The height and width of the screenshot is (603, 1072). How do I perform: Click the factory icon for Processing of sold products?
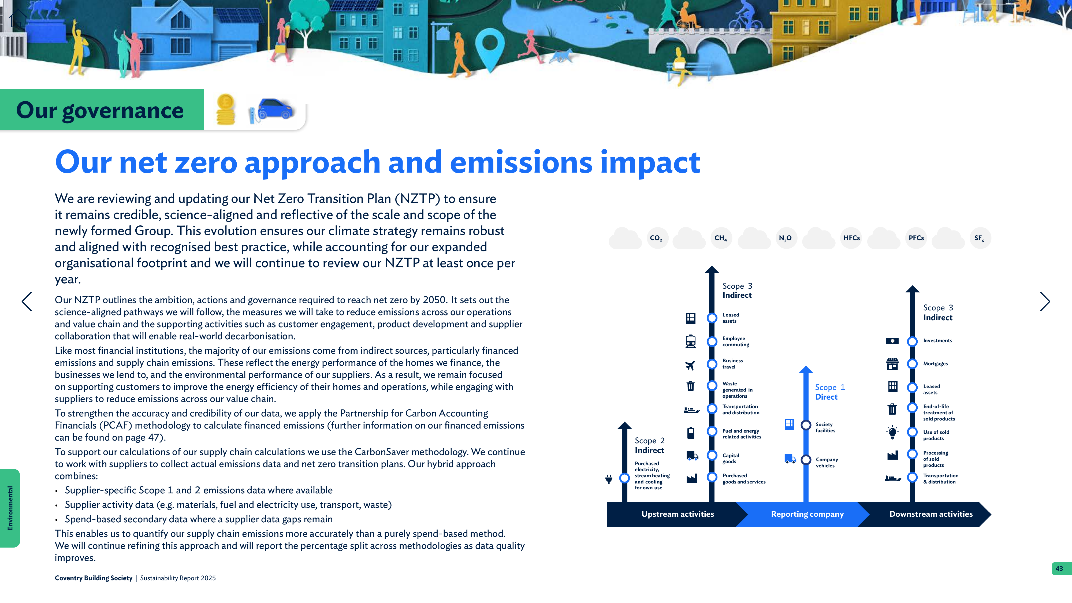tap(892, 455)
